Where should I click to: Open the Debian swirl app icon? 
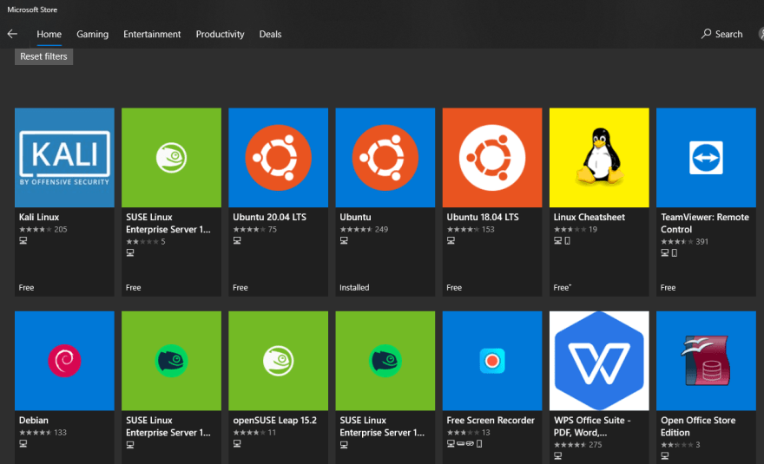(64, 361)
